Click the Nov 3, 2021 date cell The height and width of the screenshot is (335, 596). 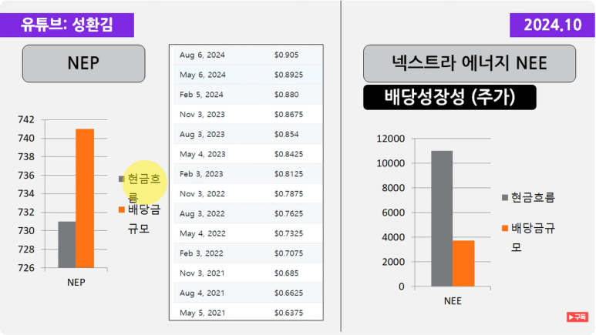[202, 273]
